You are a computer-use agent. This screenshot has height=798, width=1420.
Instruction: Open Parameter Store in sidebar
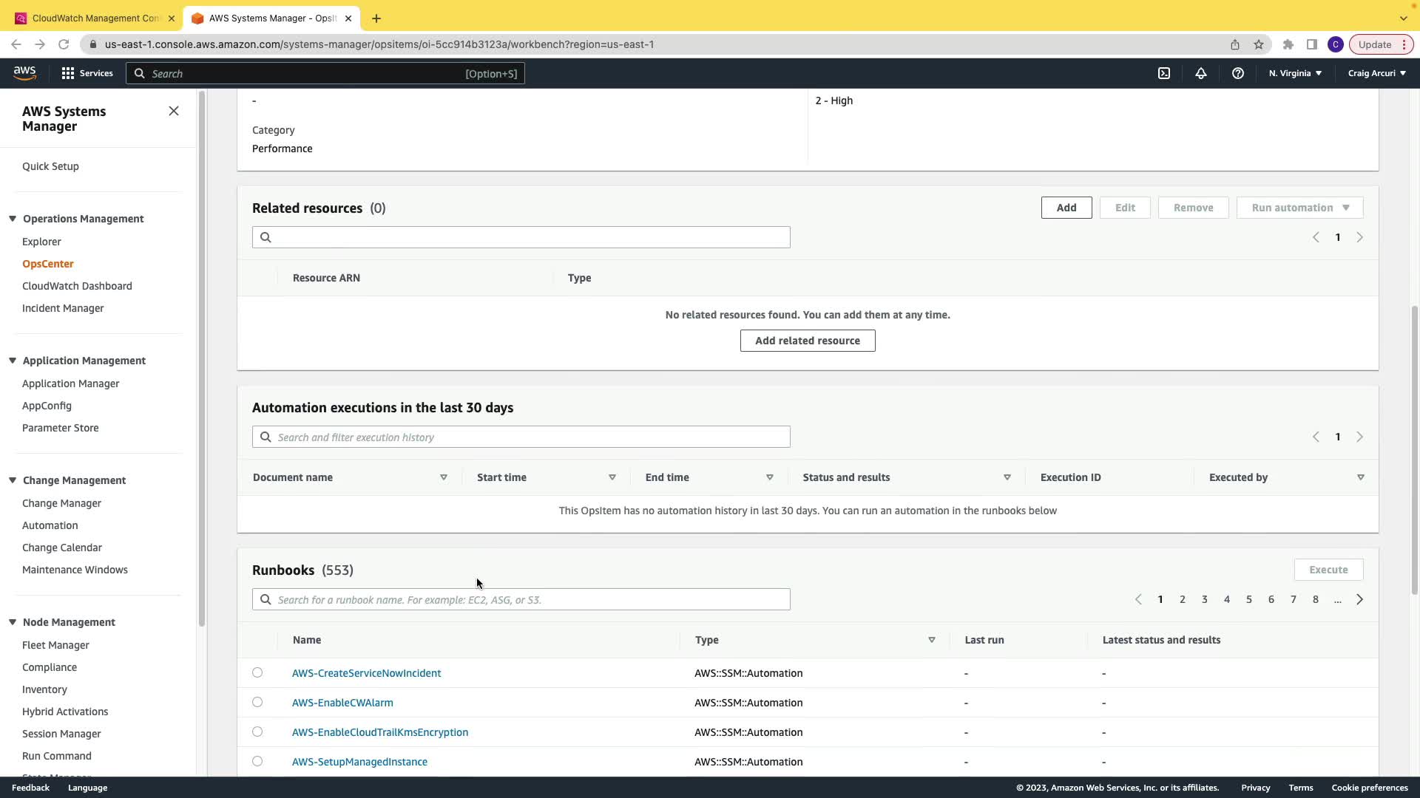(60, 428)
